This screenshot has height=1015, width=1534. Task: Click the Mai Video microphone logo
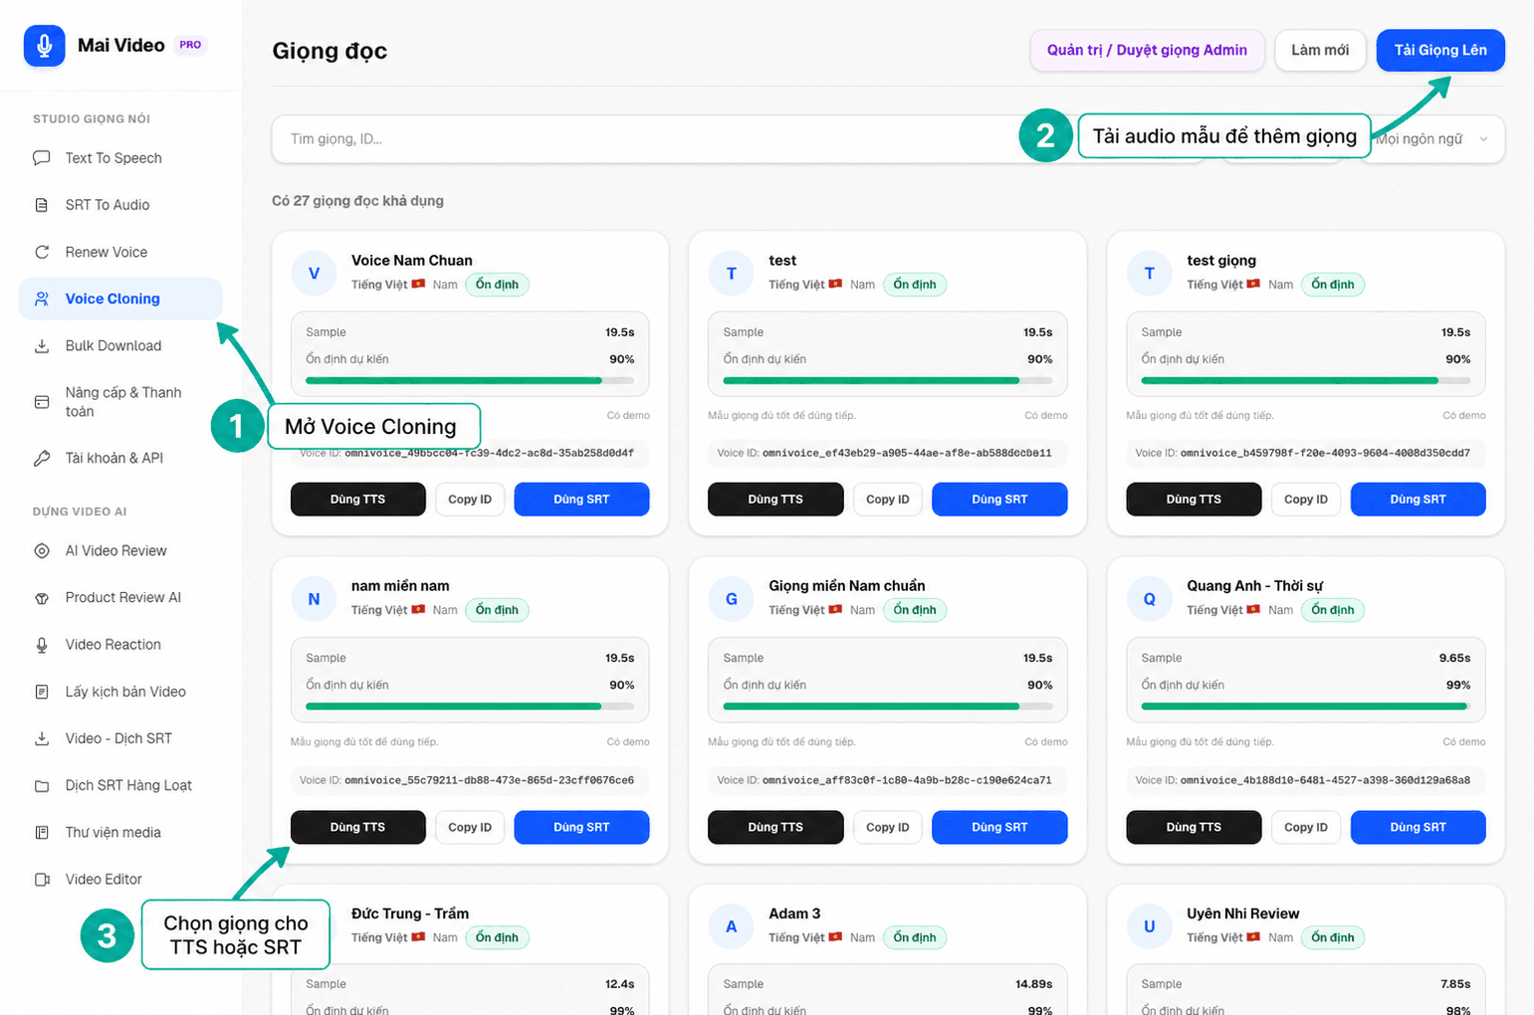(44, 46)
